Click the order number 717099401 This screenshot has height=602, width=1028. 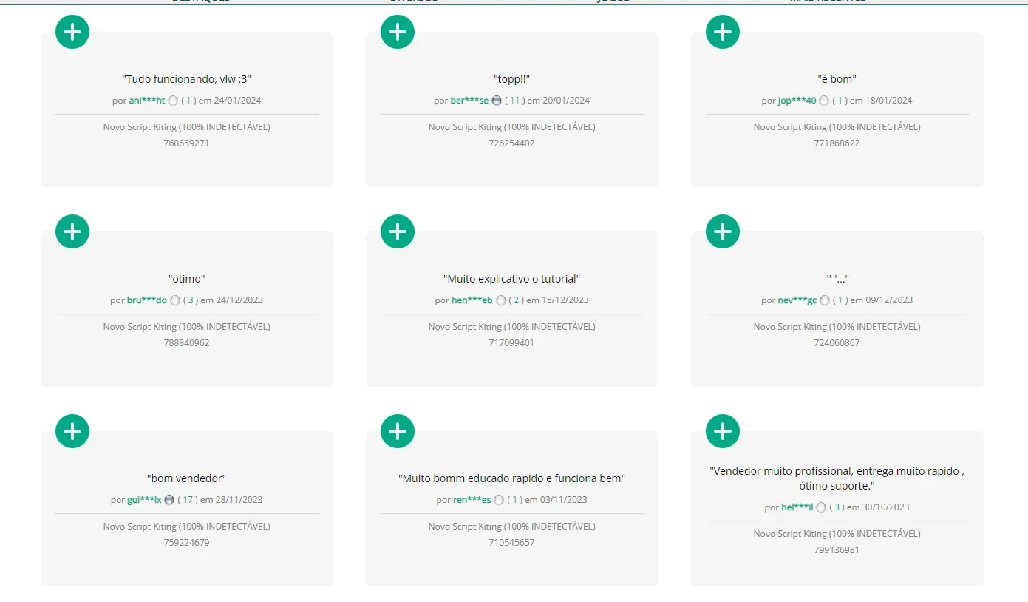(511, 343)
